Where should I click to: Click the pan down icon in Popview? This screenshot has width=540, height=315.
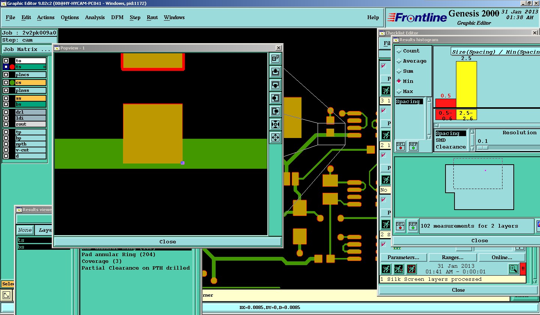[x=275, y=85]
